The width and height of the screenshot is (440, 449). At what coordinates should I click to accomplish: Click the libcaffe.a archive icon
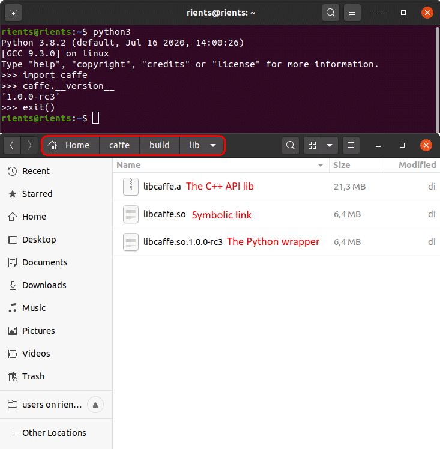[131, 187]
